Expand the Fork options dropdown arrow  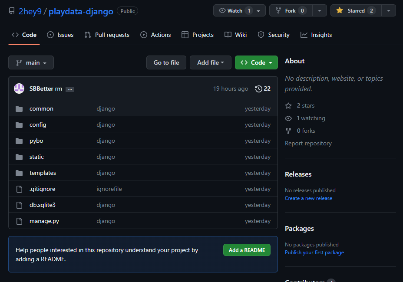pos(320,10)
